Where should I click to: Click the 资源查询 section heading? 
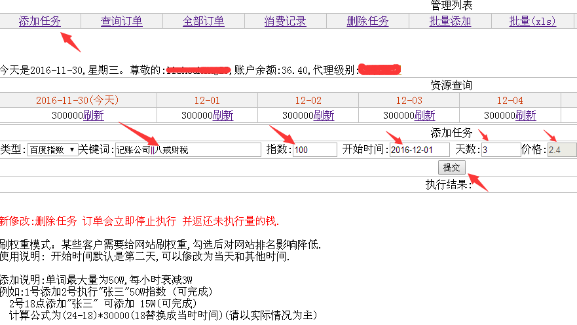click(x=451, y=85)
